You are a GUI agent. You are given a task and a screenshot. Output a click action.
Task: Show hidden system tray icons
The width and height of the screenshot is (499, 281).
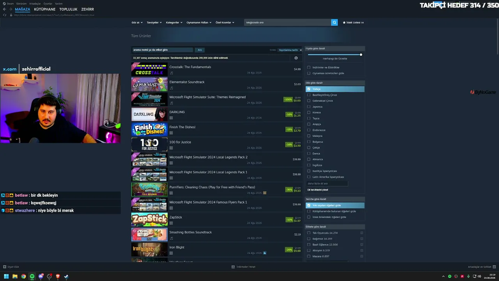[x=443, y=276]
